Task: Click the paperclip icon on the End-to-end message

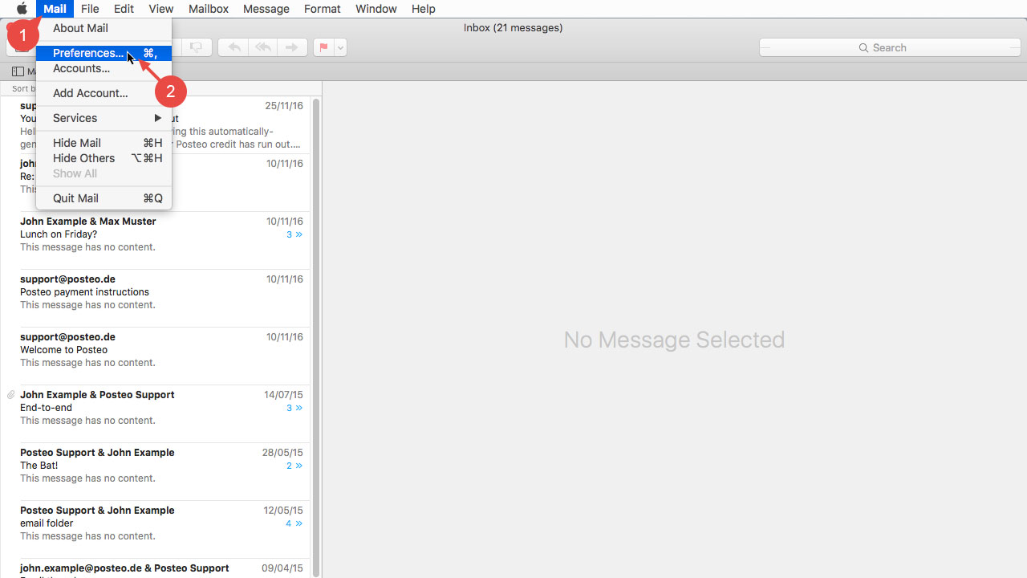Action: (x=10, y=394)
